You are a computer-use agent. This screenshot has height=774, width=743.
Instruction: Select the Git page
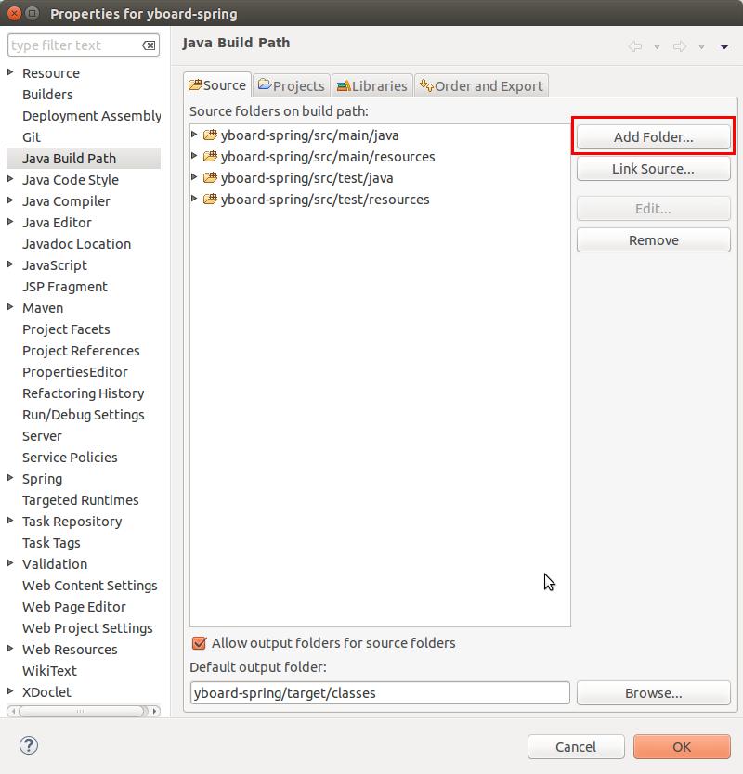pos(32,137)
